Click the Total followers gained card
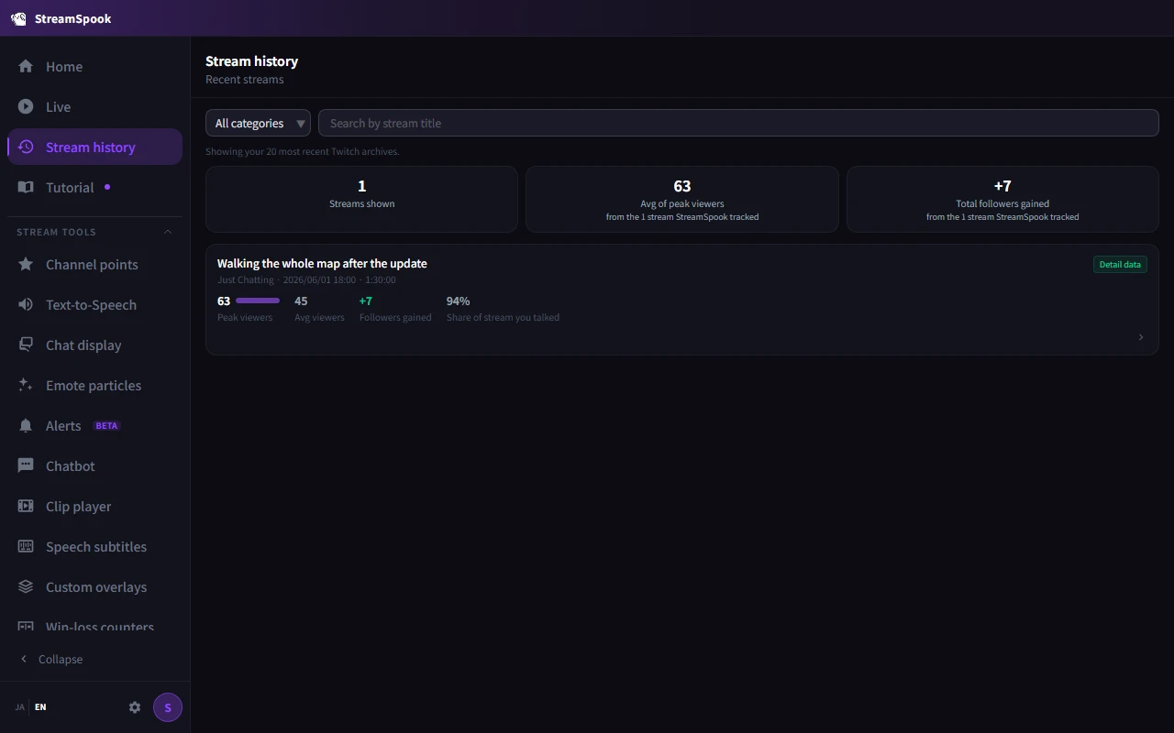 pyautogui.click(x=1002, y=199)
